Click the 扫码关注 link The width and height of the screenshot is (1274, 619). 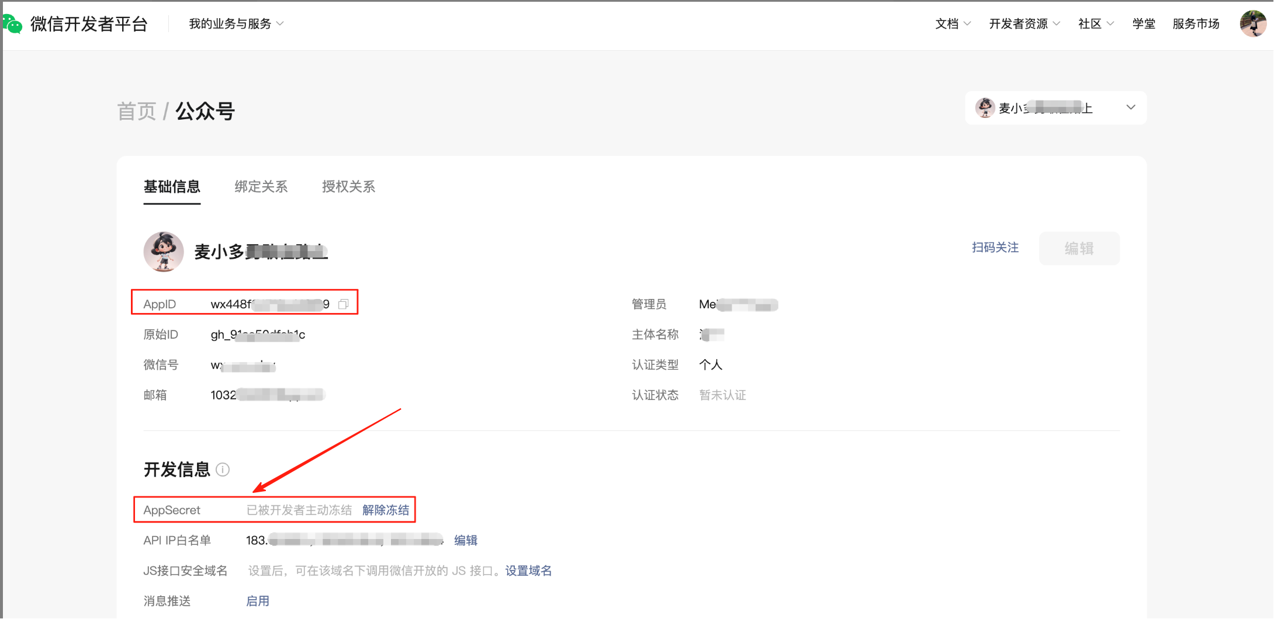click(x=995, y=248)
